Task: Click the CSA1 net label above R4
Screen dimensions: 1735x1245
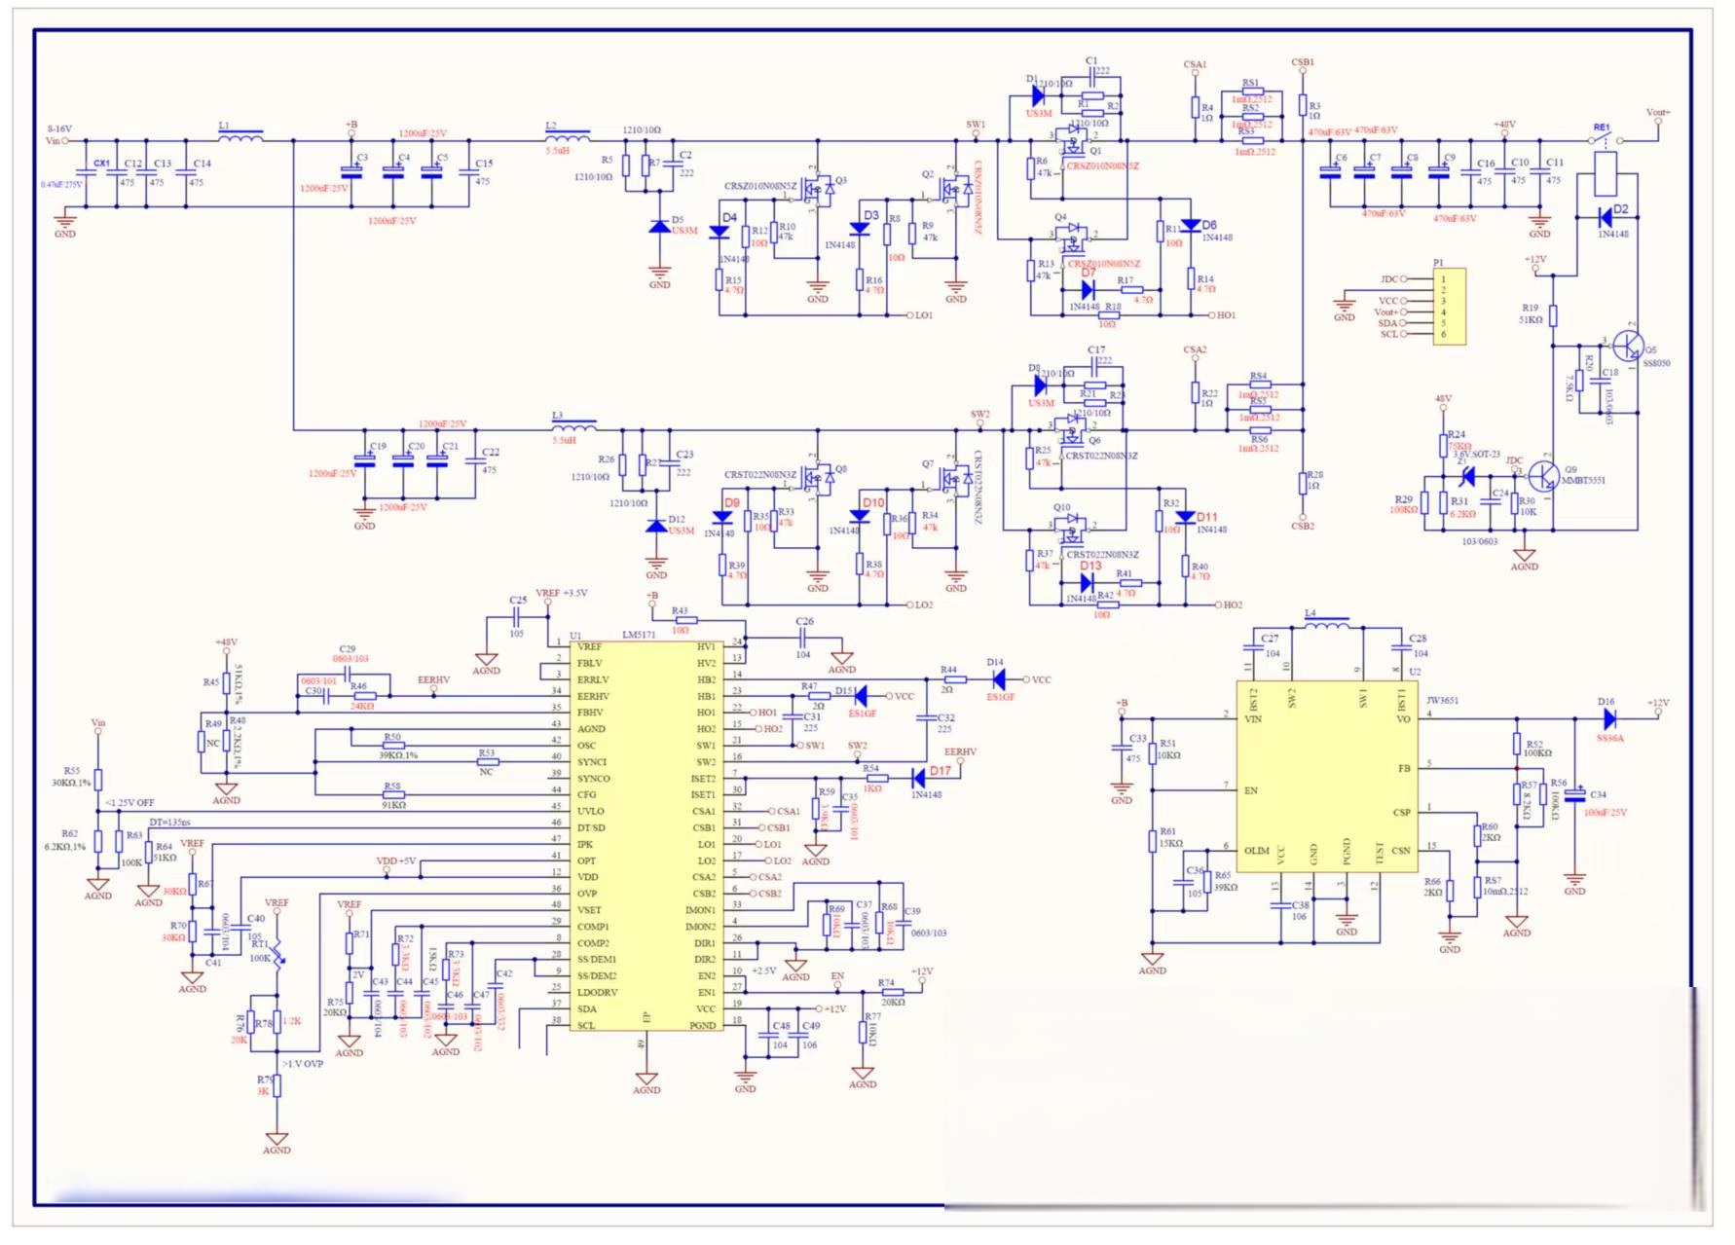Action: point(1195,64)
